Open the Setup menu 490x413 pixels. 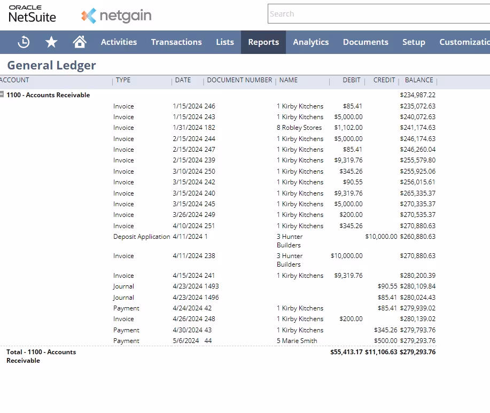point(414,42)
